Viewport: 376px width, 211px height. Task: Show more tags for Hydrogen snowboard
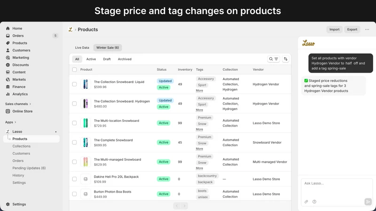[199, 110]
